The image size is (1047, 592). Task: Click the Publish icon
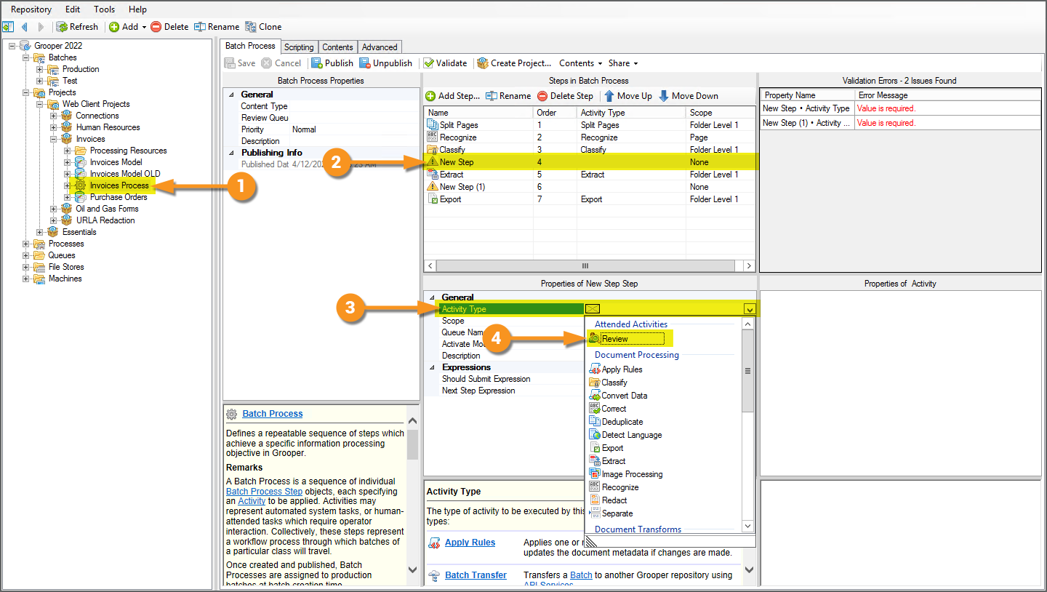pyautogui.click(x=317, y=63)
